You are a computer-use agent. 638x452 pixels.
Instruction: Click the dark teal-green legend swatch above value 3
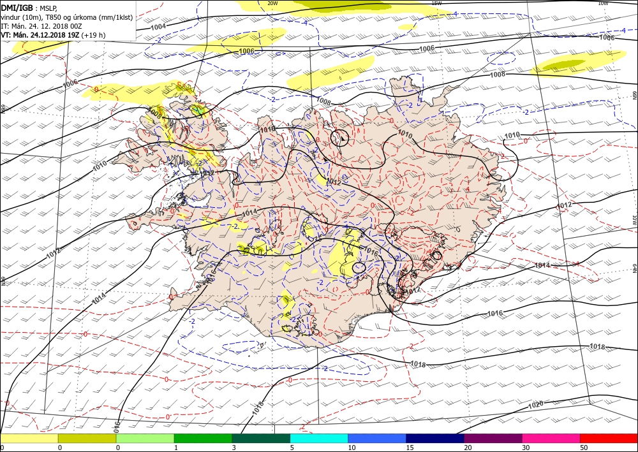261,439
